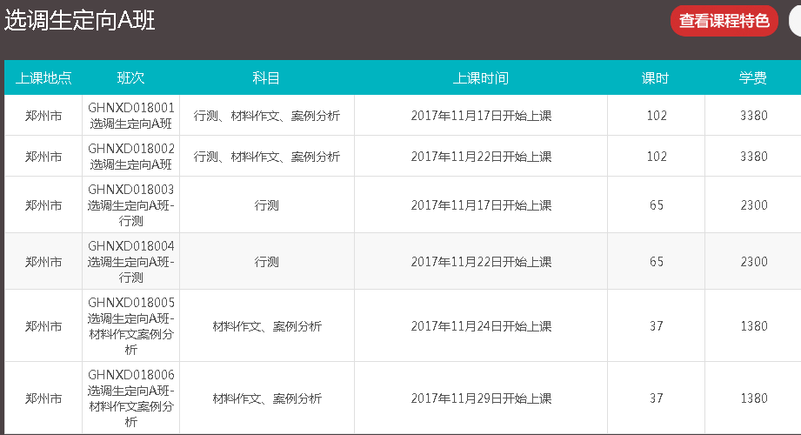Click 郑州市 in the GHNXD018004 row

coord(43,262)
